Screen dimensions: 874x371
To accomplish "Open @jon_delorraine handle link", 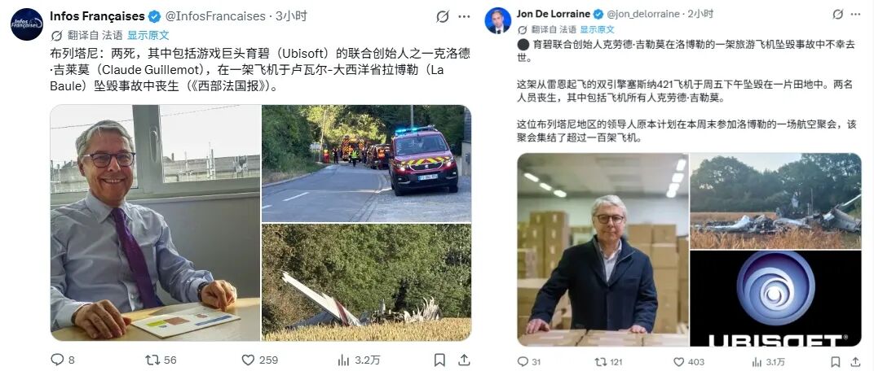I will [642, 14].
